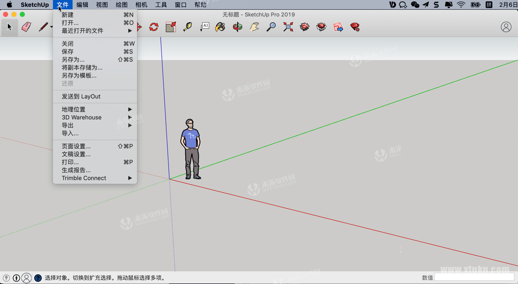Viewport: 518px width, 284px height.
Task: Select 关闭 in the File menu
Action: [x=95, y=44]
